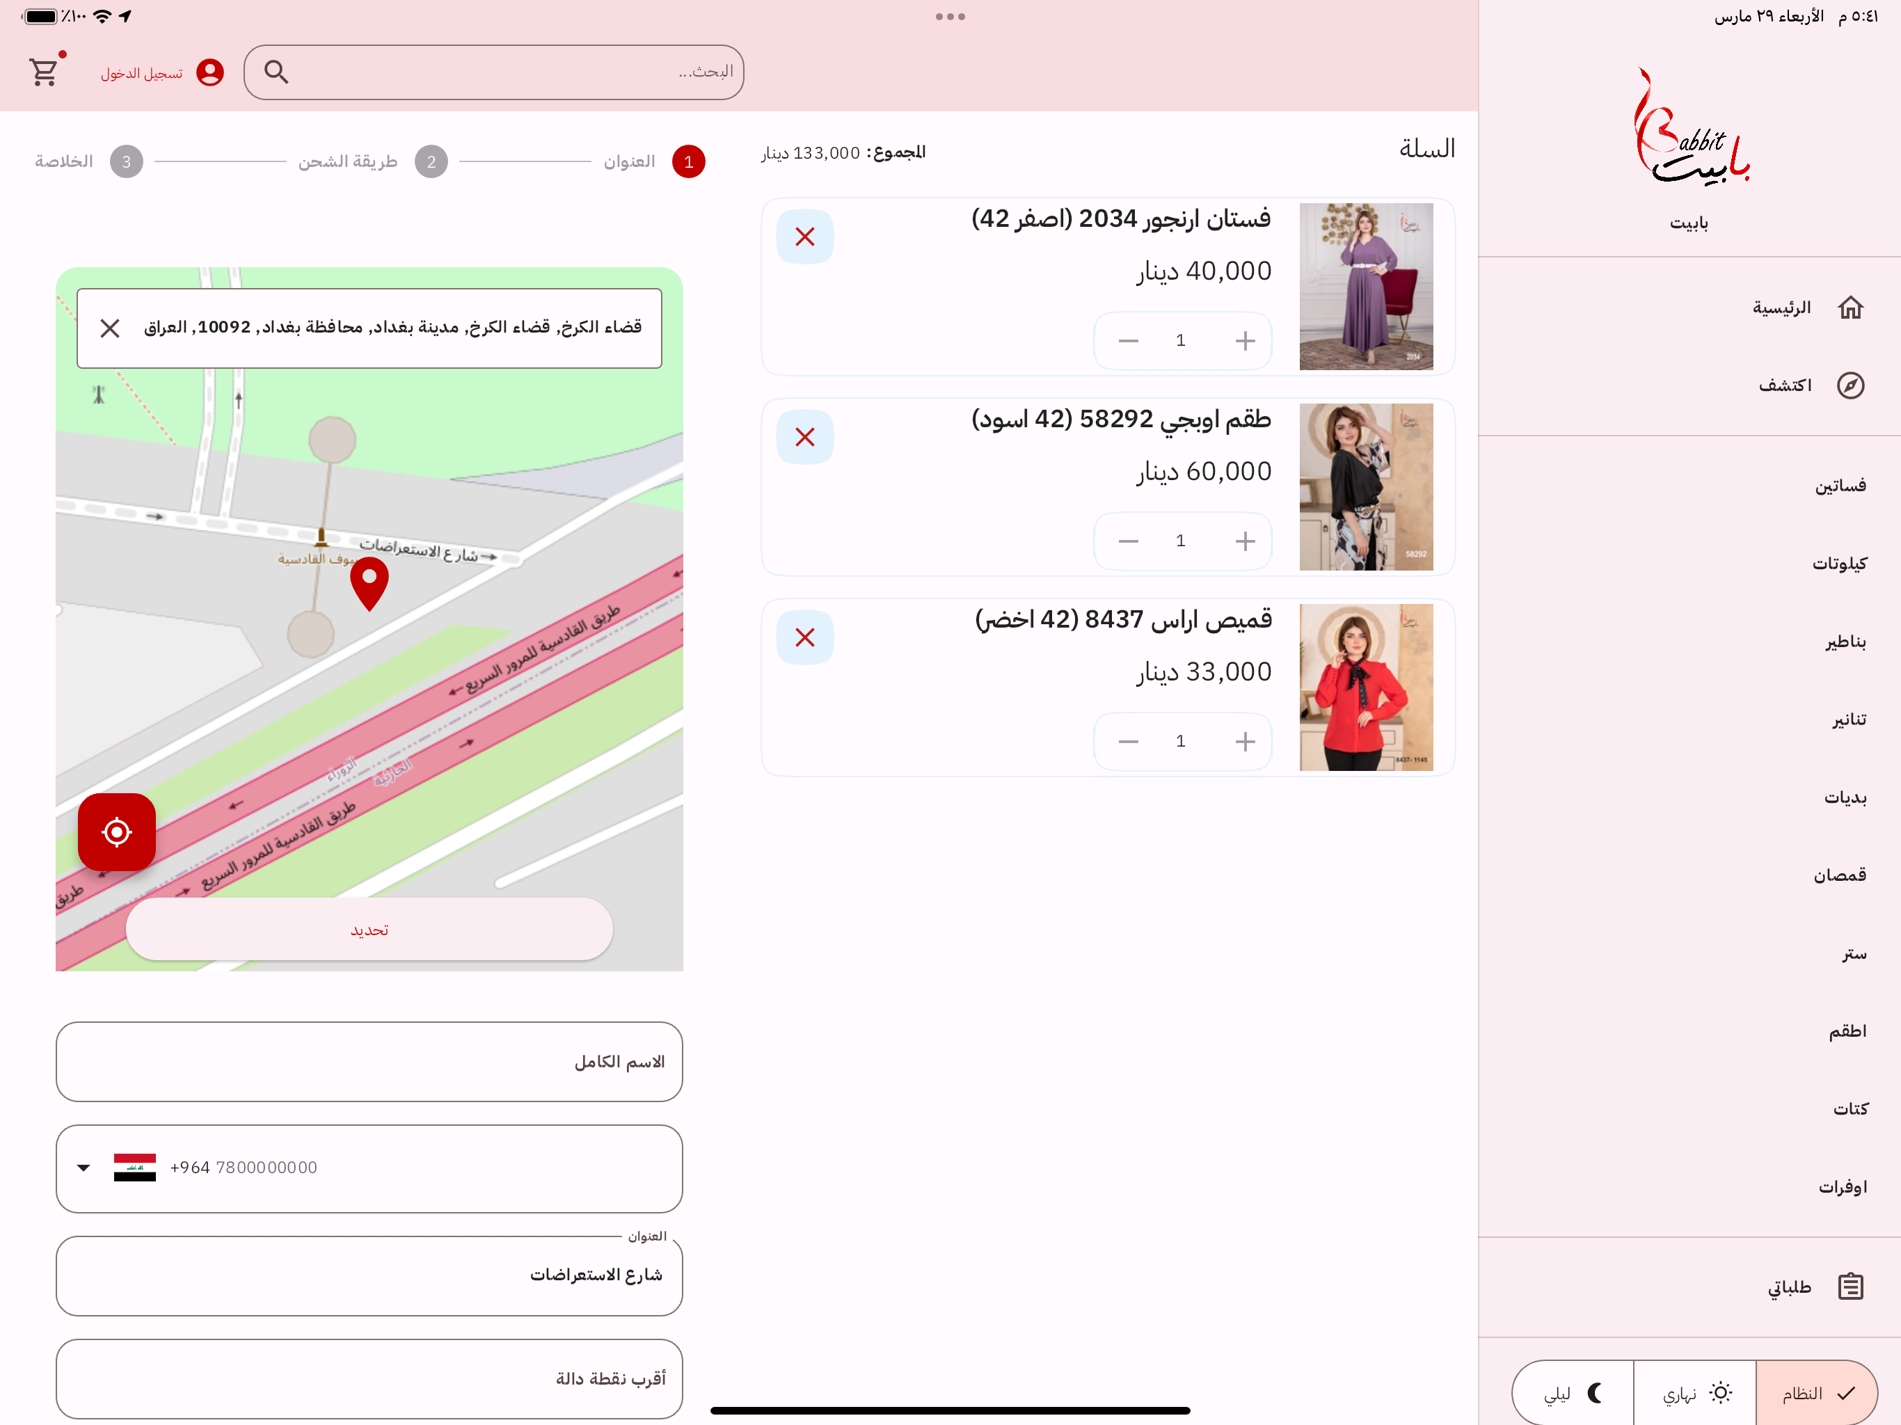The width and height of the screenshot is (1901, 1425).
Task: Go to step 2 طريقة الشحن
Action: 372,161
